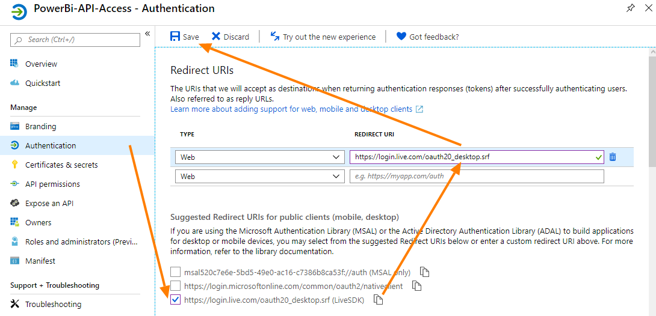Click the Expose an API cloud icon

[x=14, y=203]
